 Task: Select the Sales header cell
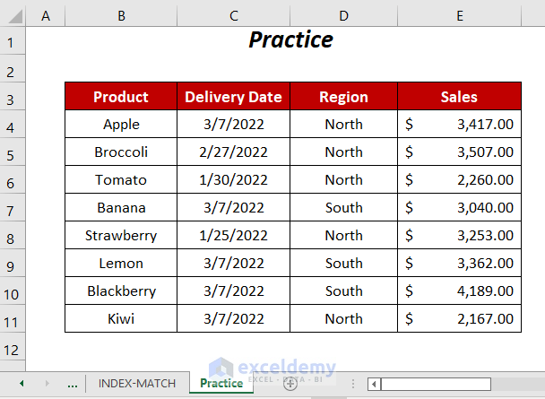coord(459,97)
